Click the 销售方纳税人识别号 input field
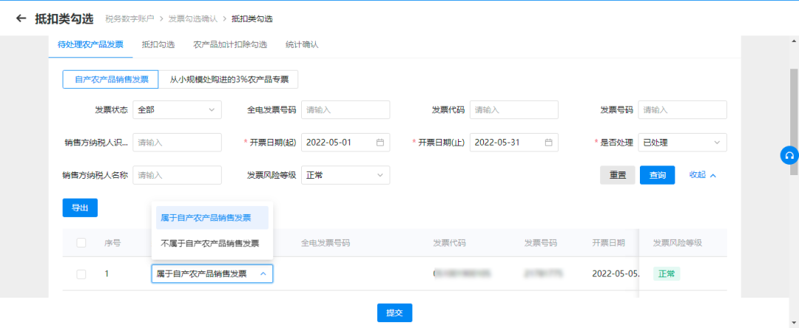799x328 pixels. [x=178, y=143]
